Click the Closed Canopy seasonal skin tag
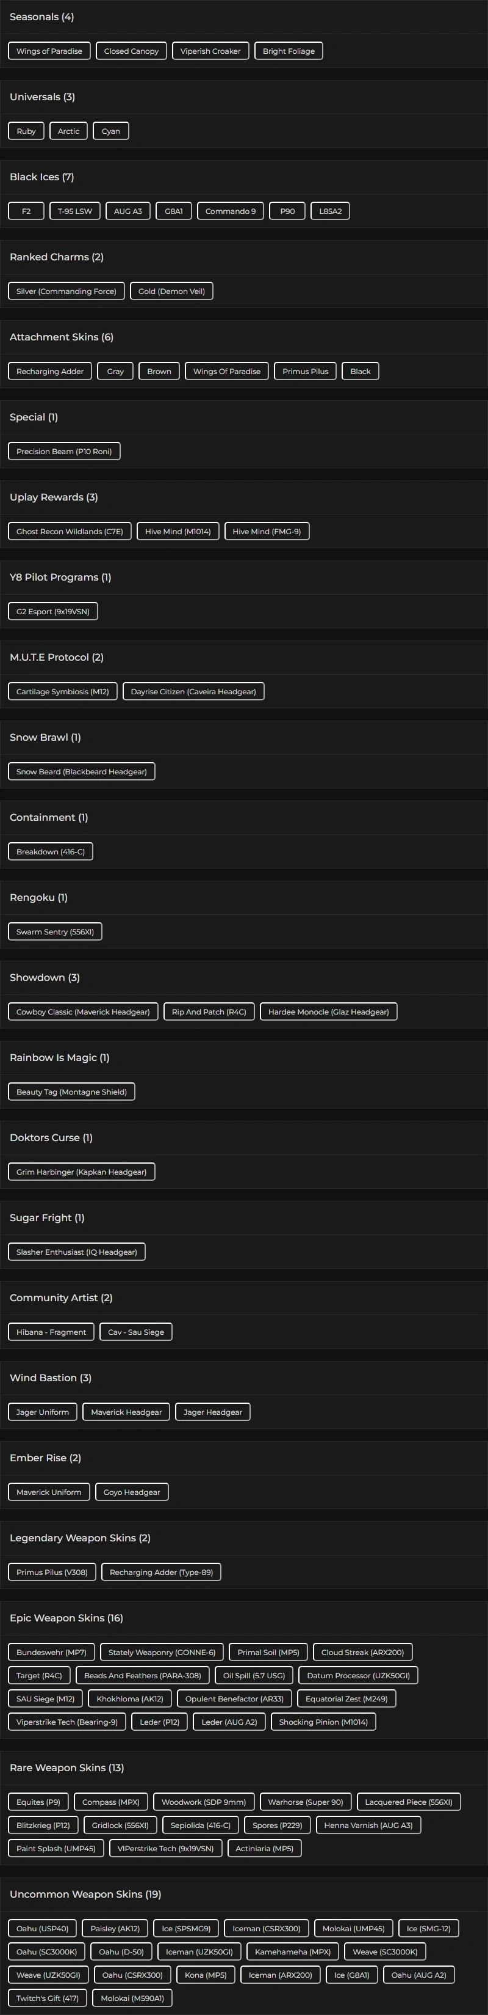The width and height of the screenshot is (488, 2015). (131, 51)
